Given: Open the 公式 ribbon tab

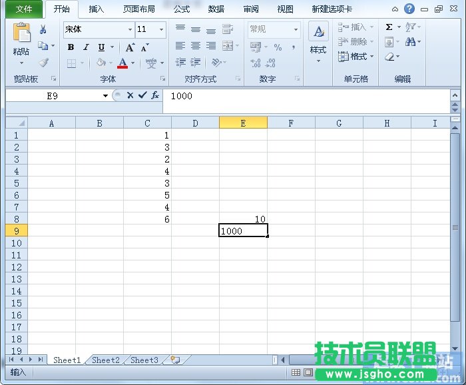Looking at the screenshot, I should tap(181, 9).
